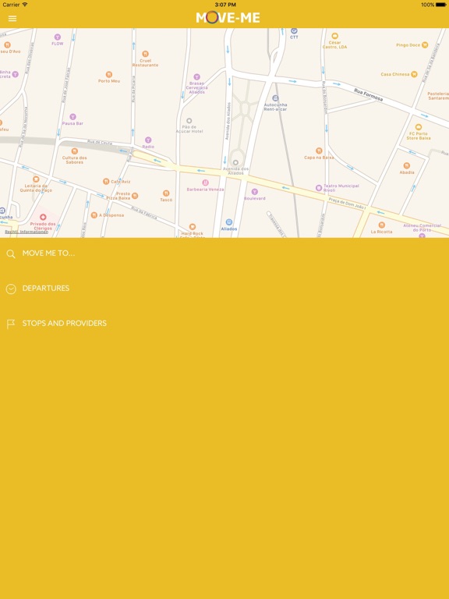Tap the César Castro, LDA marker
Screen dimensions: 449x599
pos(335,36)
